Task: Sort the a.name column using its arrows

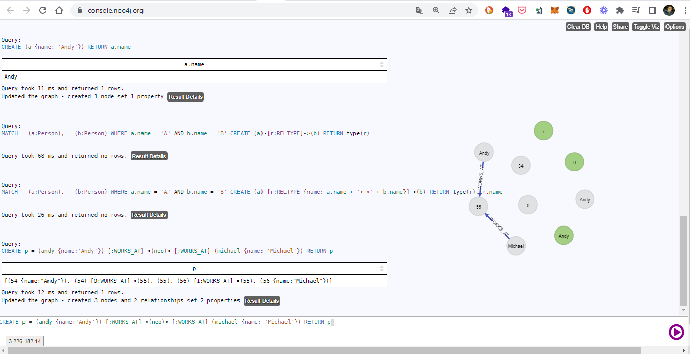Action: coord(382,65)
